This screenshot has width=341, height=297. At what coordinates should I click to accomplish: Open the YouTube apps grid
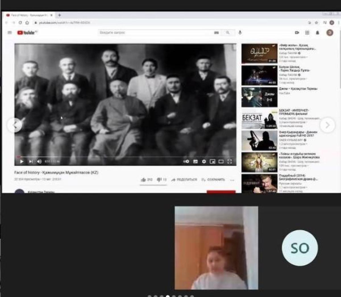point(307,33)
